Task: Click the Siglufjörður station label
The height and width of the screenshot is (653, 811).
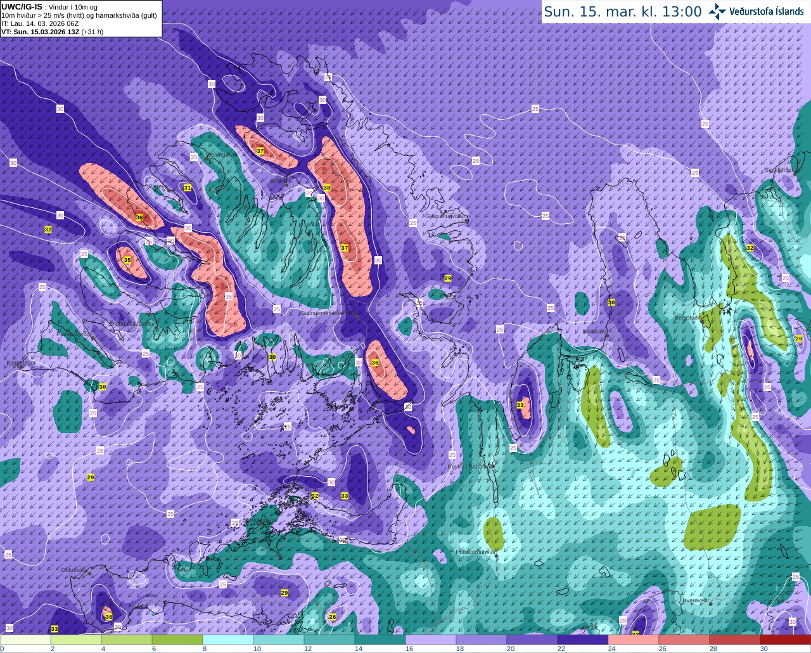Action: pos(780,170)
